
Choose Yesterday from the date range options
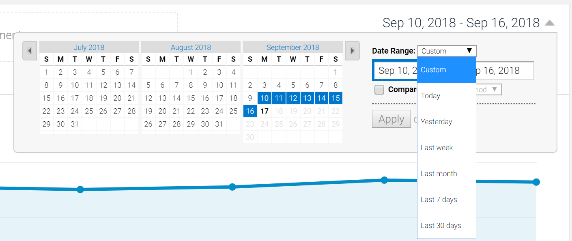pos(436,121)
